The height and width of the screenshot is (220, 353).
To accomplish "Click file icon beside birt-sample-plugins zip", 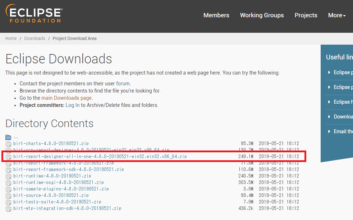I will (8, 189).
